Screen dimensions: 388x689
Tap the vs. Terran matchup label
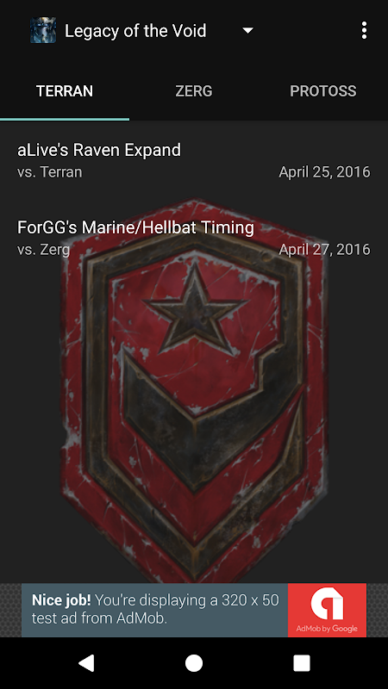click(x=50, y=171)
